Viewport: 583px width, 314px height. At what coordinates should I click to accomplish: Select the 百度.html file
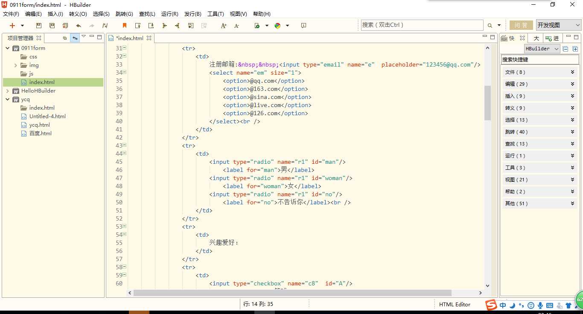pos(40,134)
